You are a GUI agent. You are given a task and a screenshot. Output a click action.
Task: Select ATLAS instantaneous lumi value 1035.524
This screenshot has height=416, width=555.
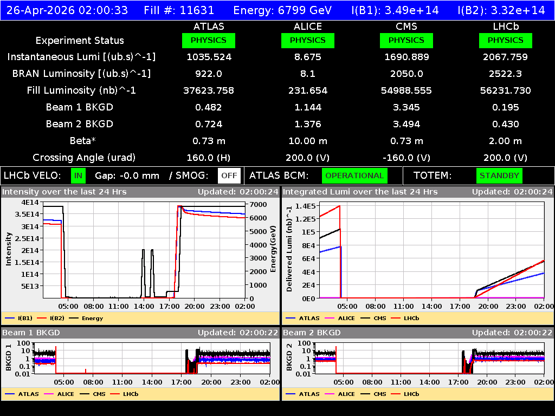(x=209, y=57)
